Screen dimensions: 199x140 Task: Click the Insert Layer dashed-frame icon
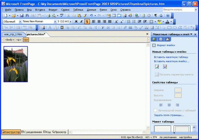[x=119, y=16]
